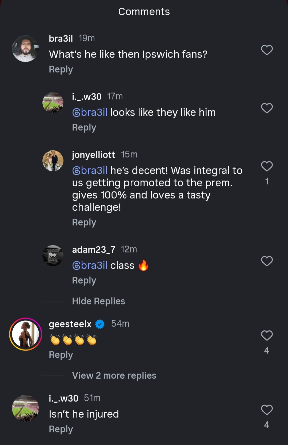Reply to the "Isn't he injured" comment
The image size is (288, 445).
point(61,429)
